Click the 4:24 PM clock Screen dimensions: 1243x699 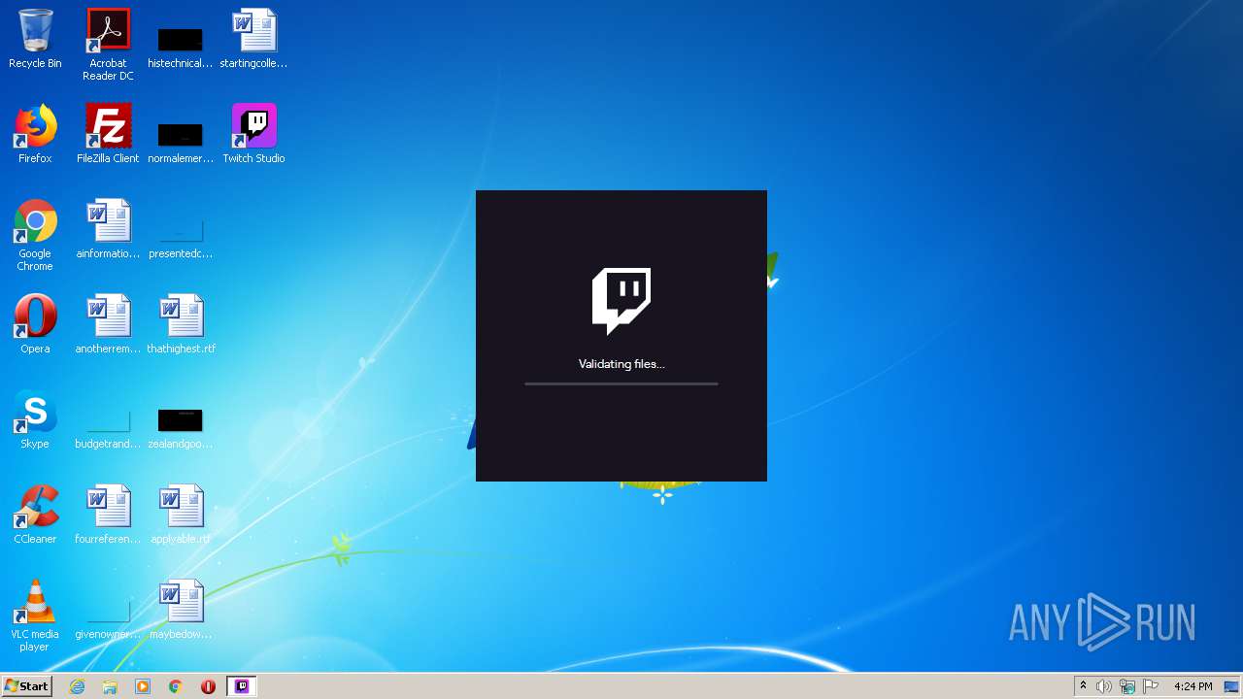point(1193,686)
